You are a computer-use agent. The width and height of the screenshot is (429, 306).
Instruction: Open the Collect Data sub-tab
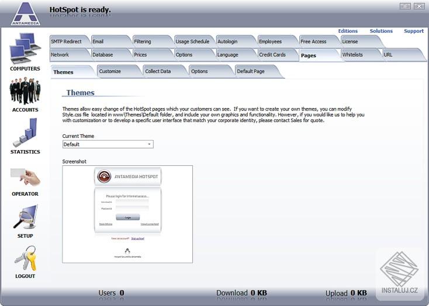165,71
